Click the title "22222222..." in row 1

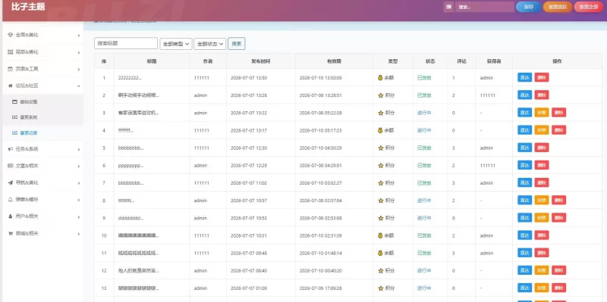[130, 78]
